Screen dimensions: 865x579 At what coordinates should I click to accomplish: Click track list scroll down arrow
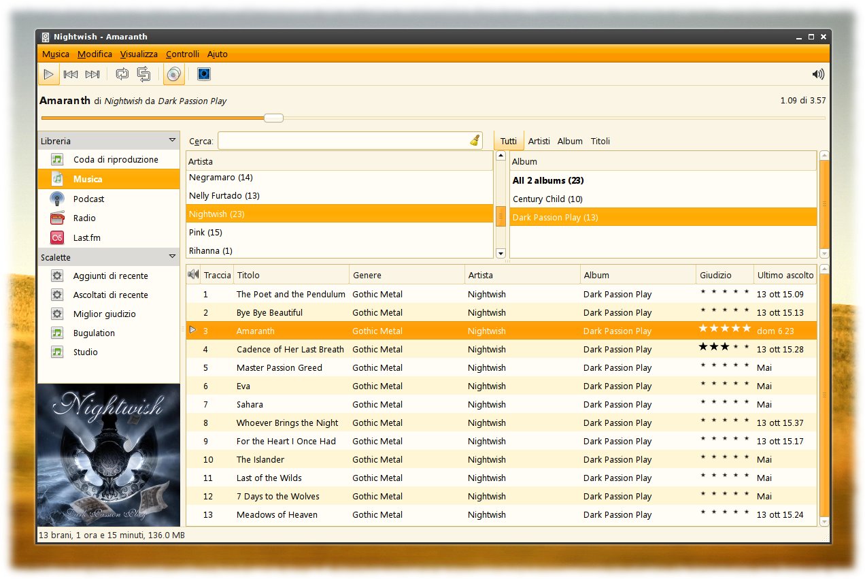point(824,522)
